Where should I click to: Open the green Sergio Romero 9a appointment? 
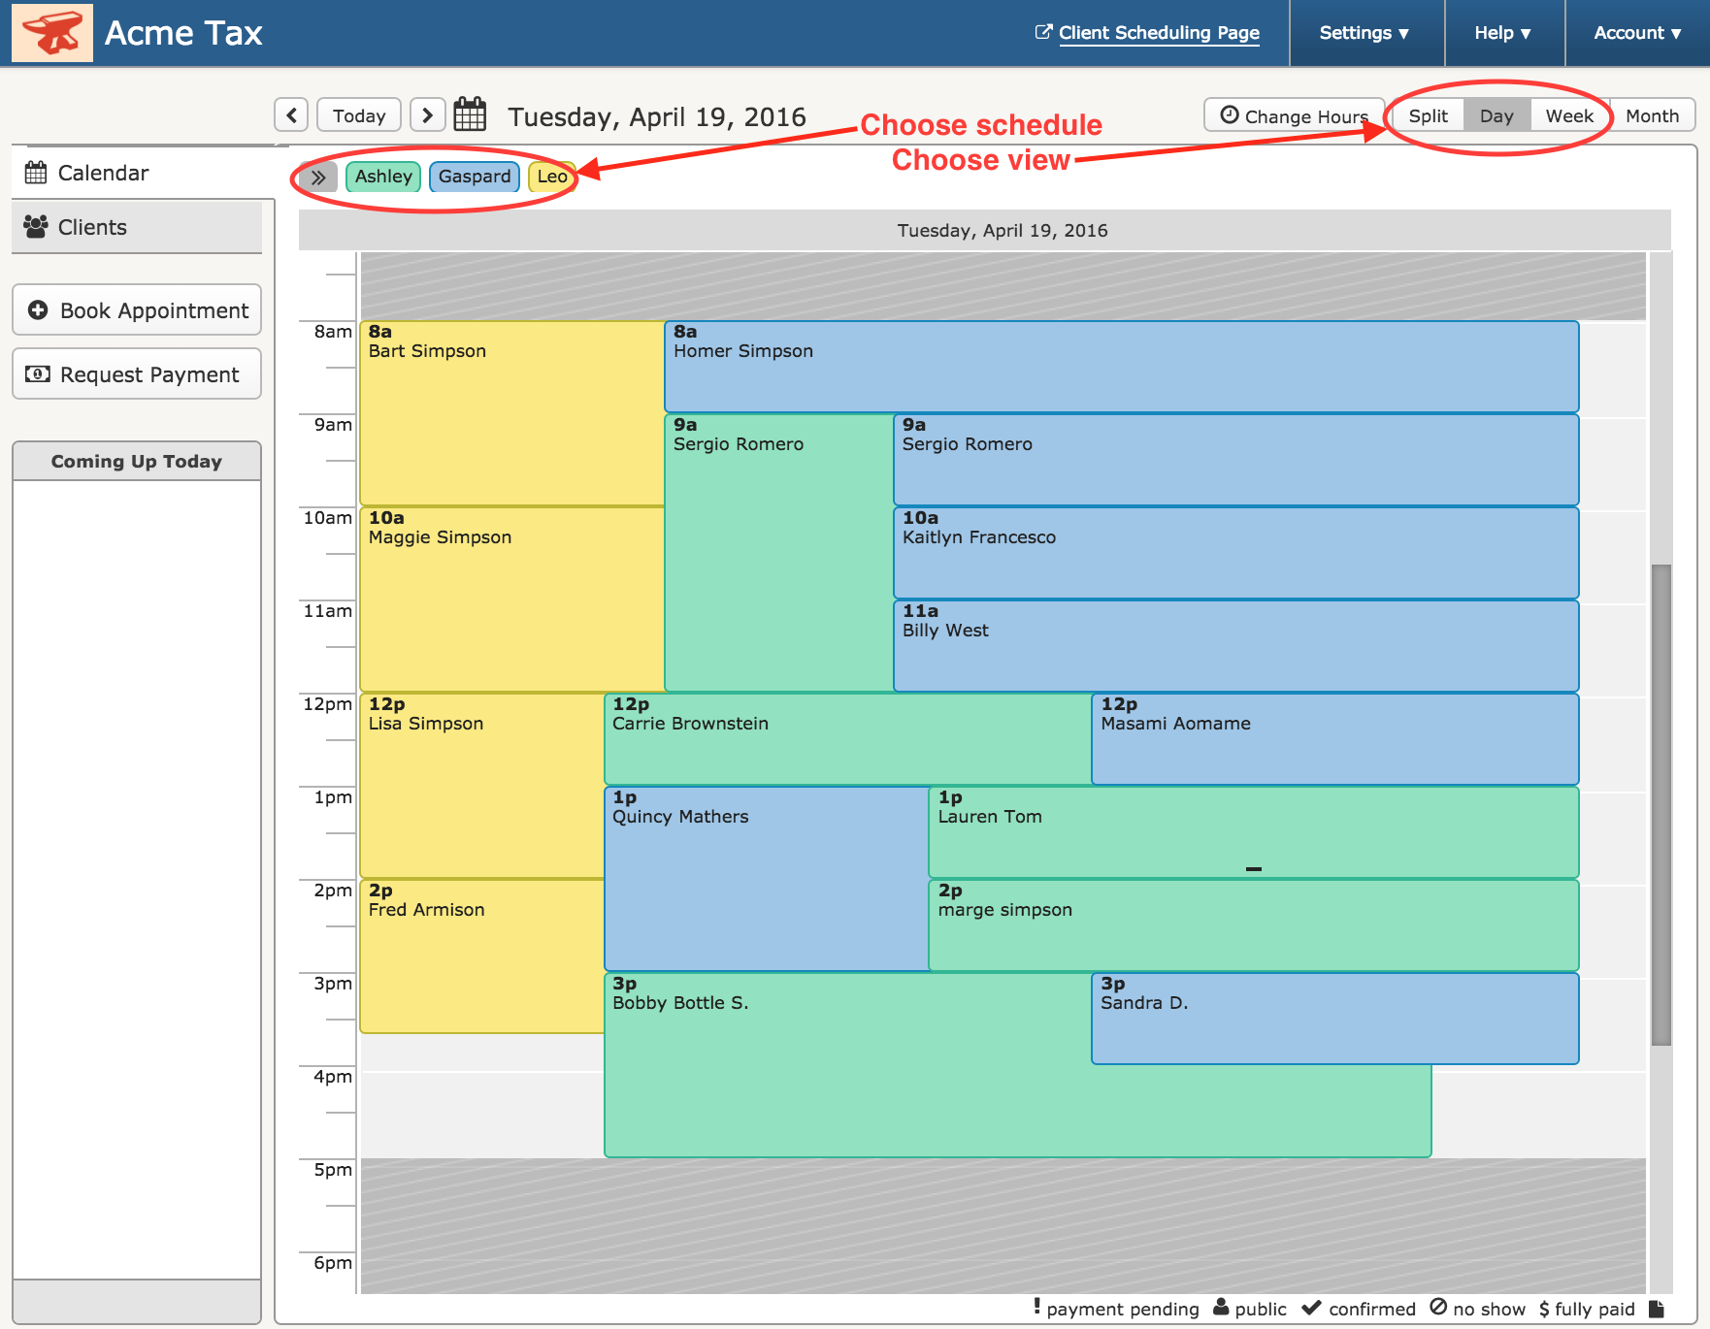tap(779, 553)
